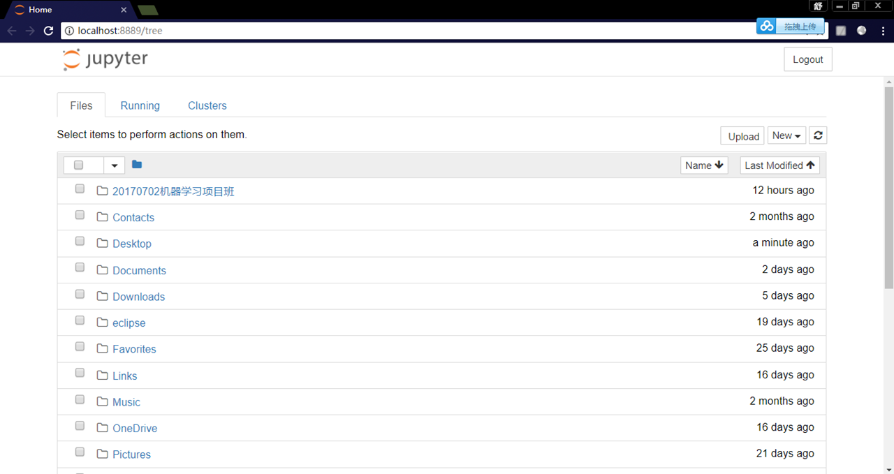This screenshot has width=894, height=474.
Task: Open the Chrome three-dot menu
Action: click(x=884, y=31)
